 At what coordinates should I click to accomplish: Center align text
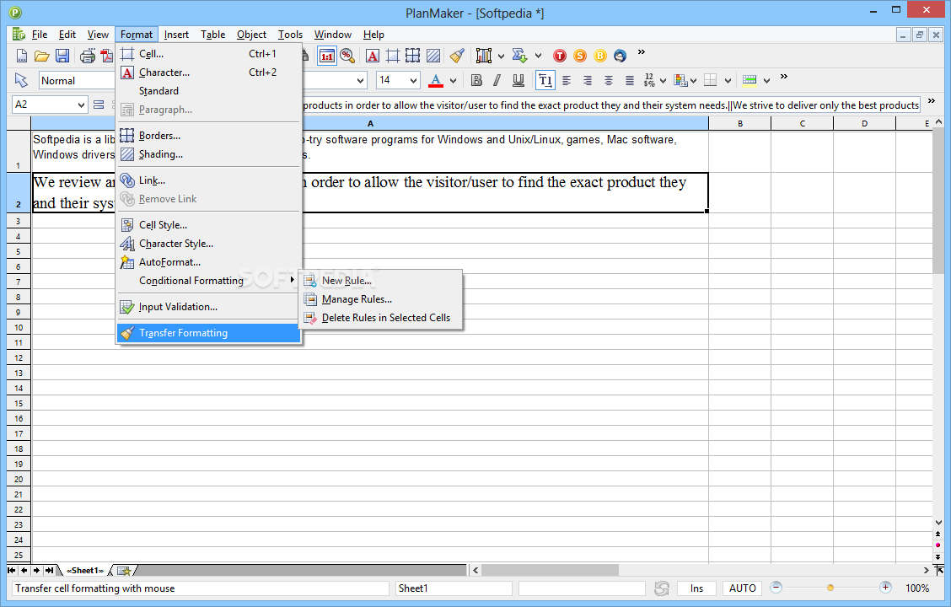(609, 80)
